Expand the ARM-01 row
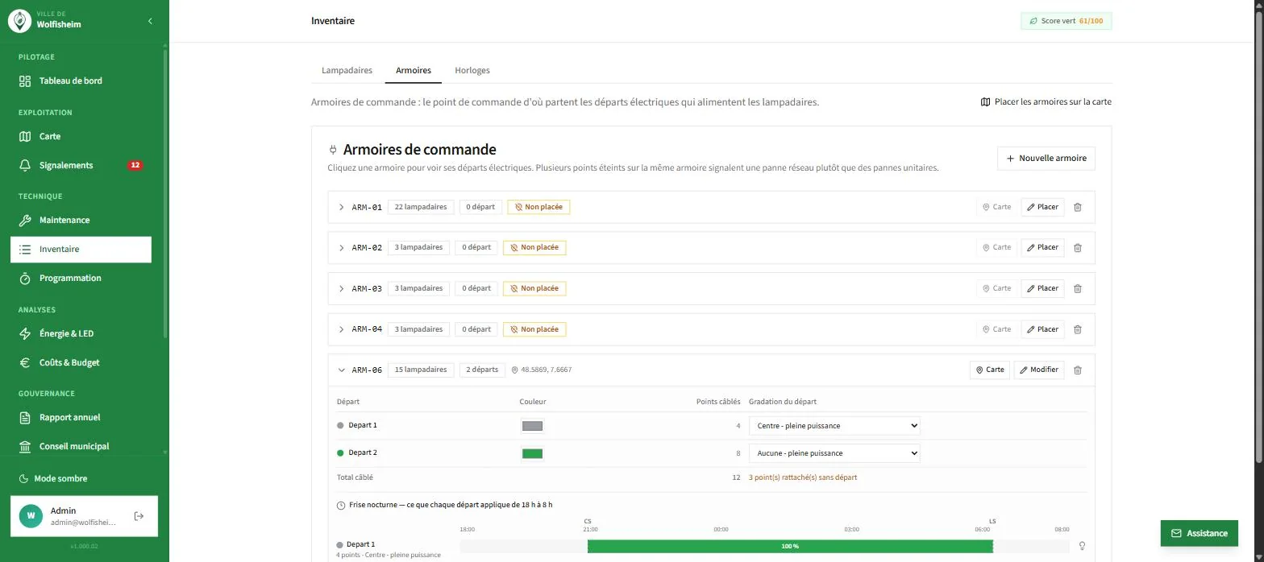1264x562 pixels. [342, 207]
